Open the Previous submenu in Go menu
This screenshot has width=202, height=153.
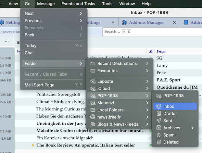(54, 20)
